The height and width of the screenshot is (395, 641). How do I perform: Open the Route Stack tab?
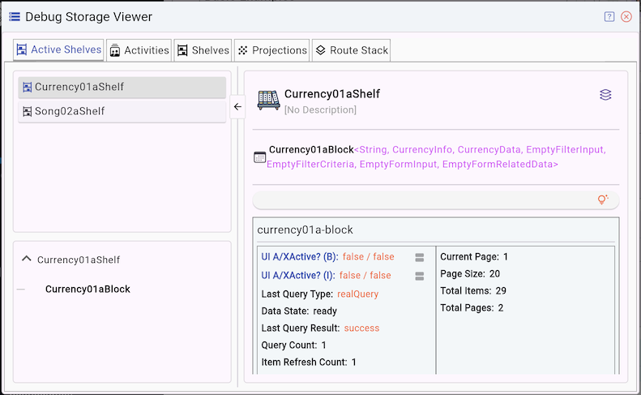tap(352, 50)
